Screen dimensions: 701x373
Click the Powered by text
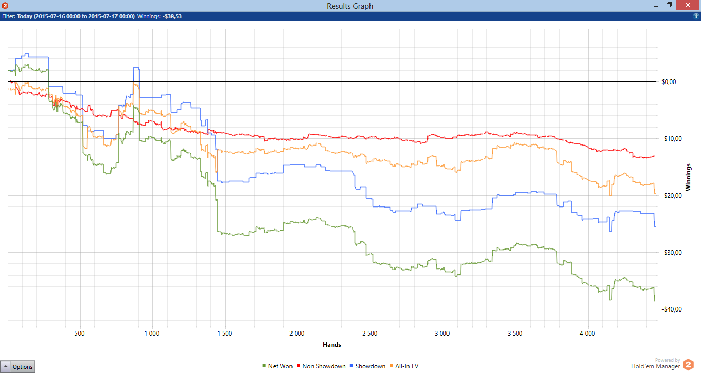[x=668, y=360]
